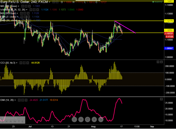Zoom in chart with plus button
176x129 pixels.
click(x=94, y=119)
